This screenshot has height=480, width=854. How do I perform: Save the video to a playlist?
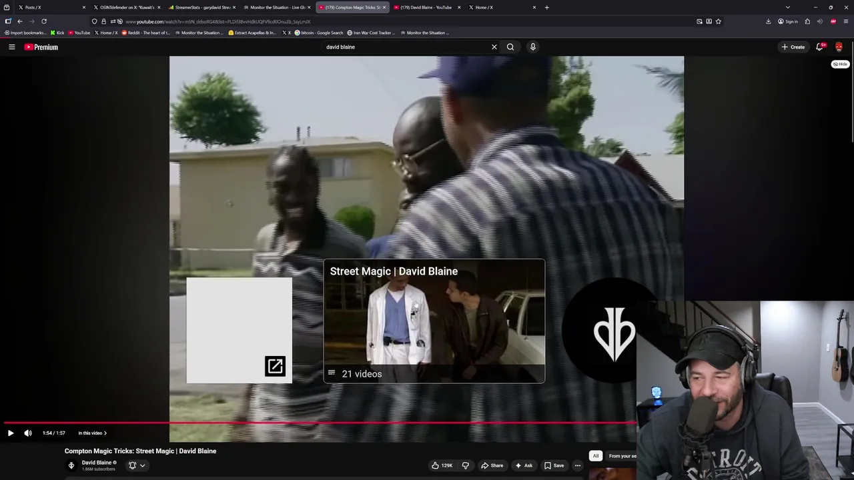(554, 465)
